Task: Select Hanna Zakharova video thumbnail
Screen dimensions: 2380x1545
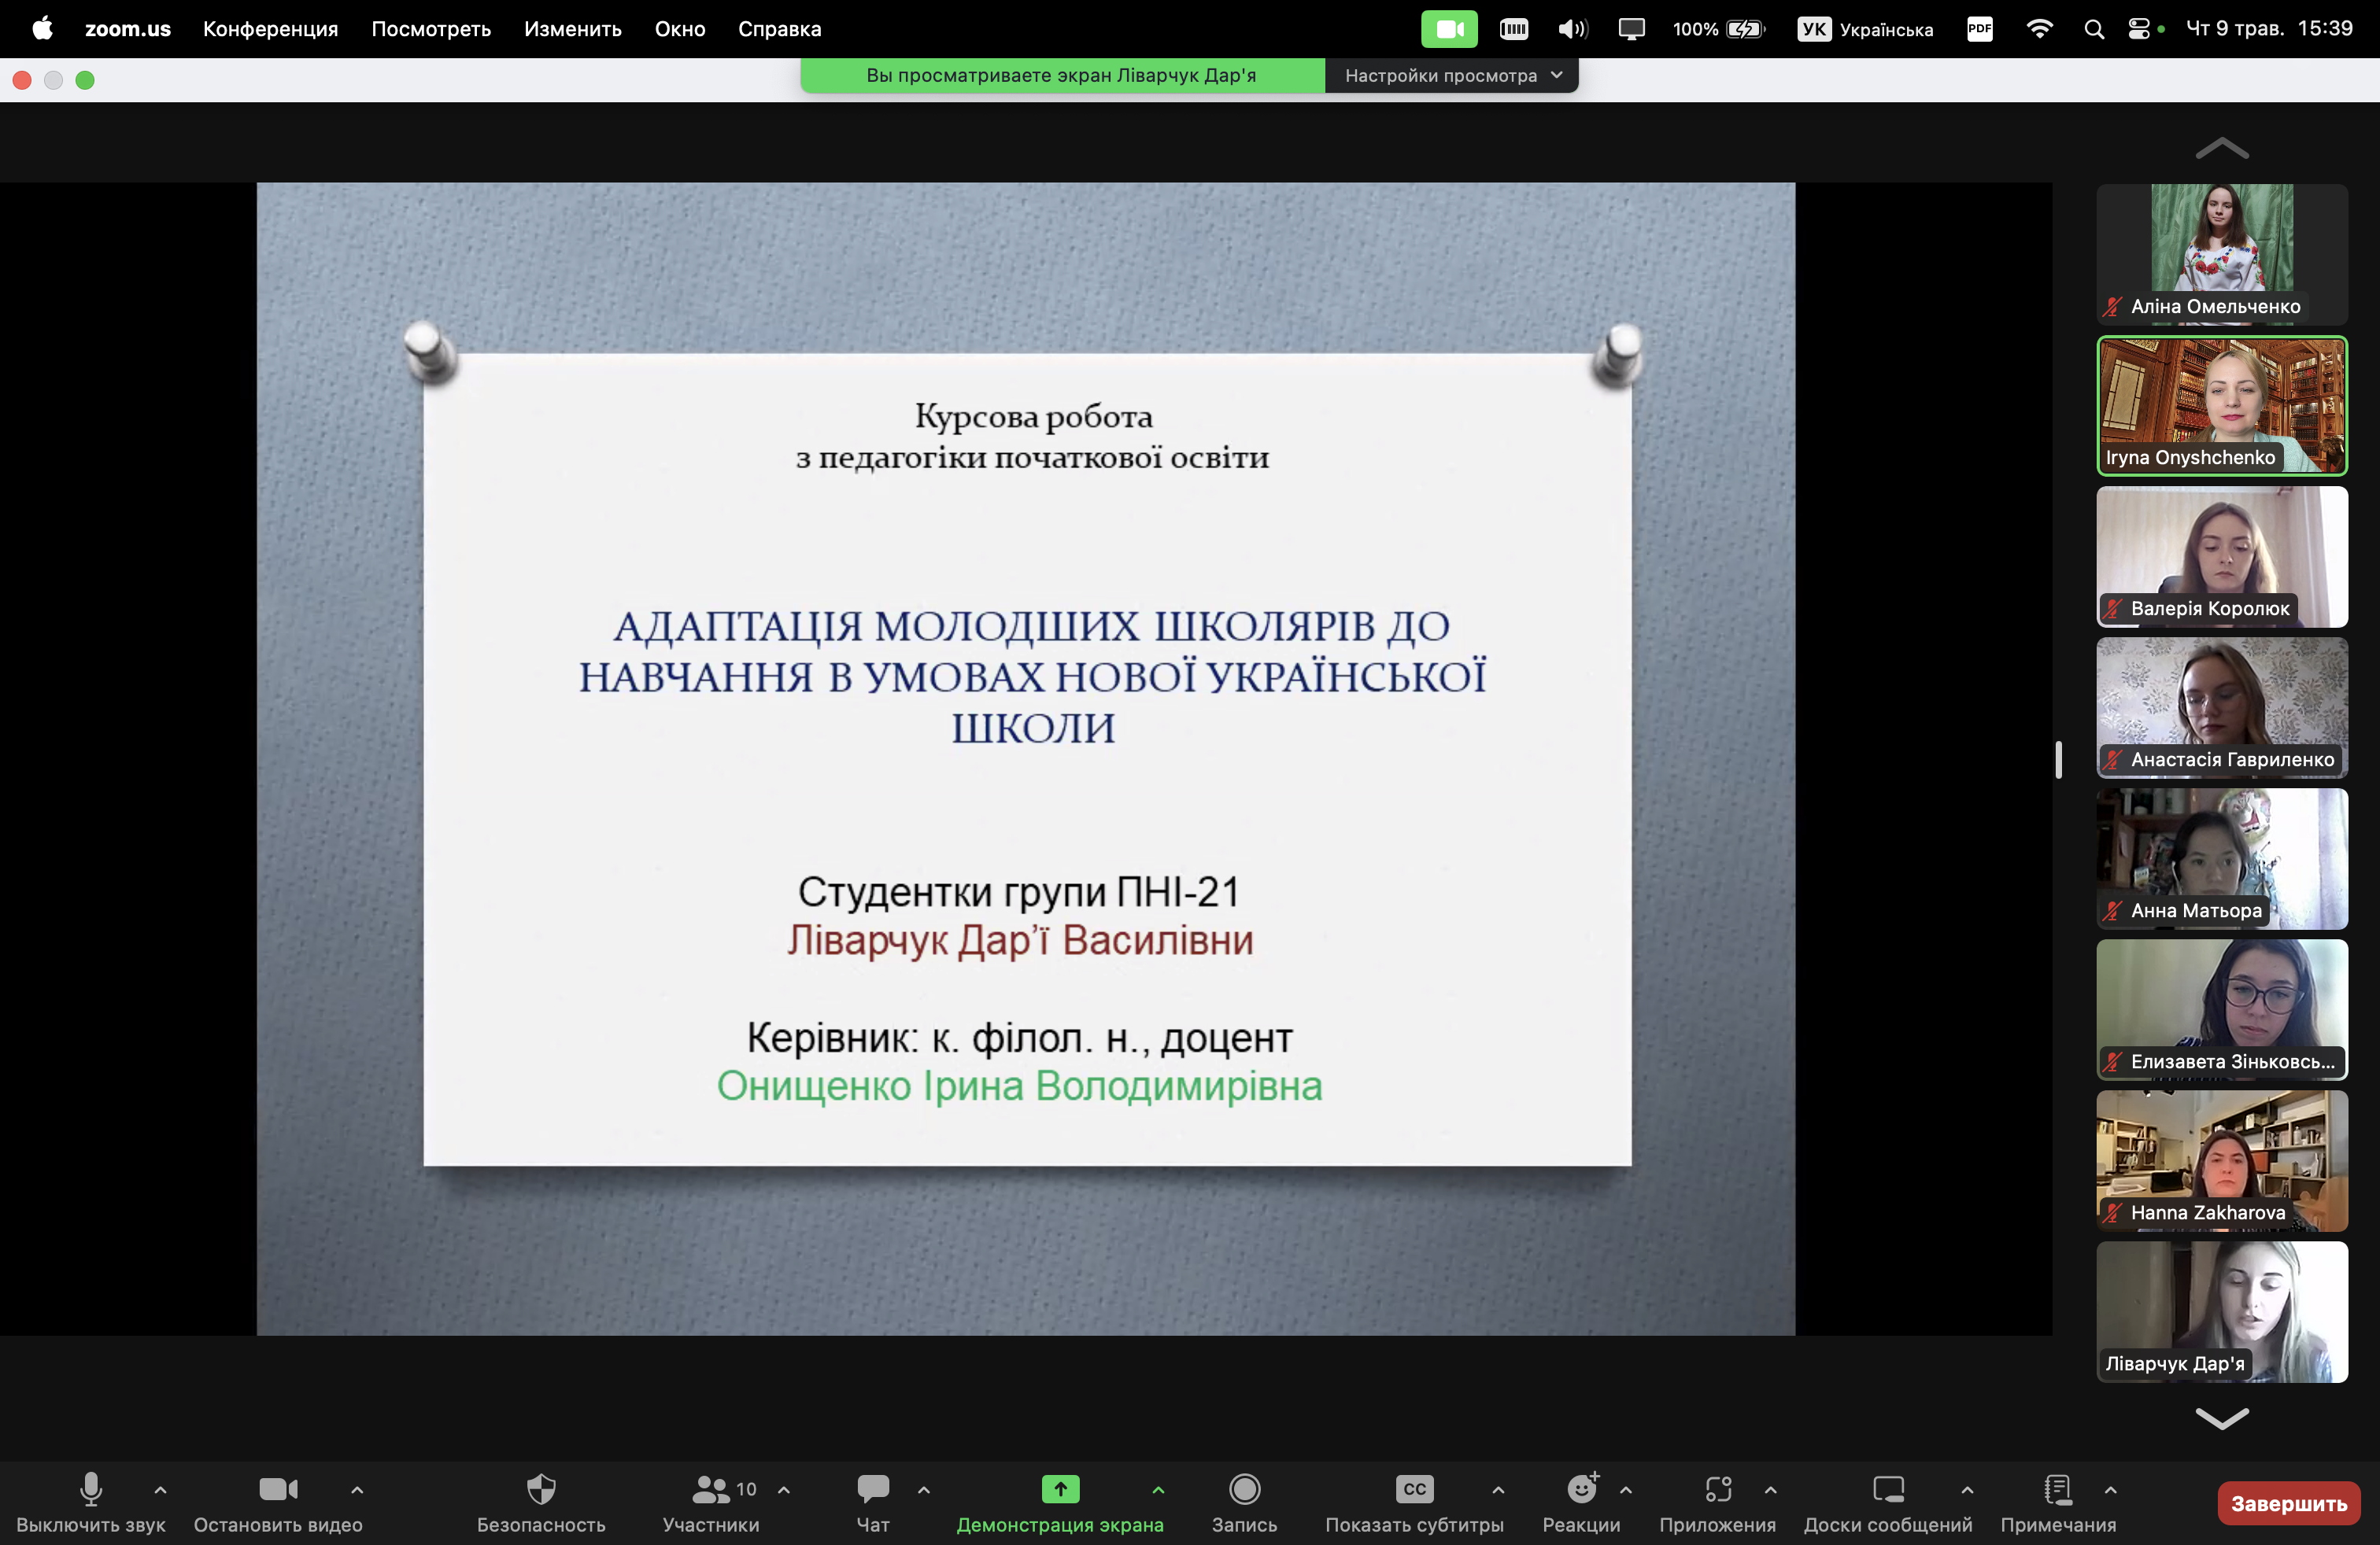Action: coord(2222,1160)
